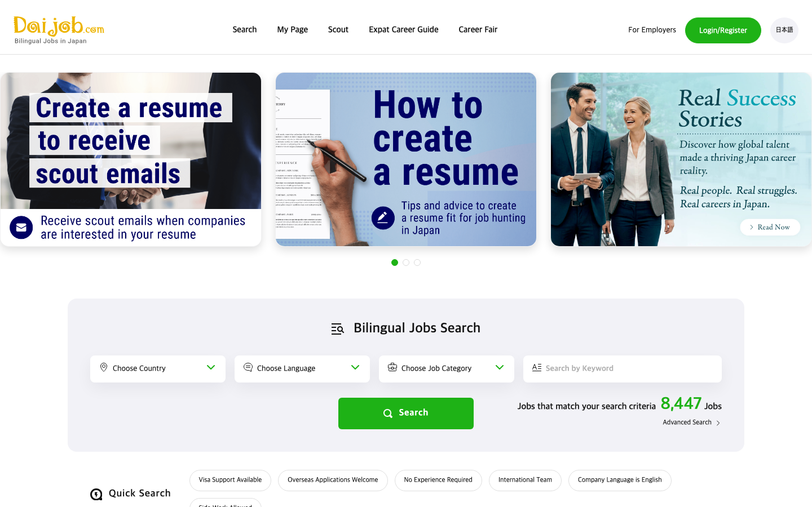Click the location pin icon in Choose Country

(104, 367)
